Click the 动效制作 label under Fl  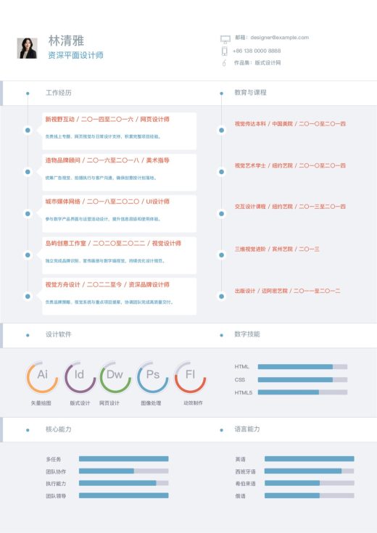pos(193,402)
